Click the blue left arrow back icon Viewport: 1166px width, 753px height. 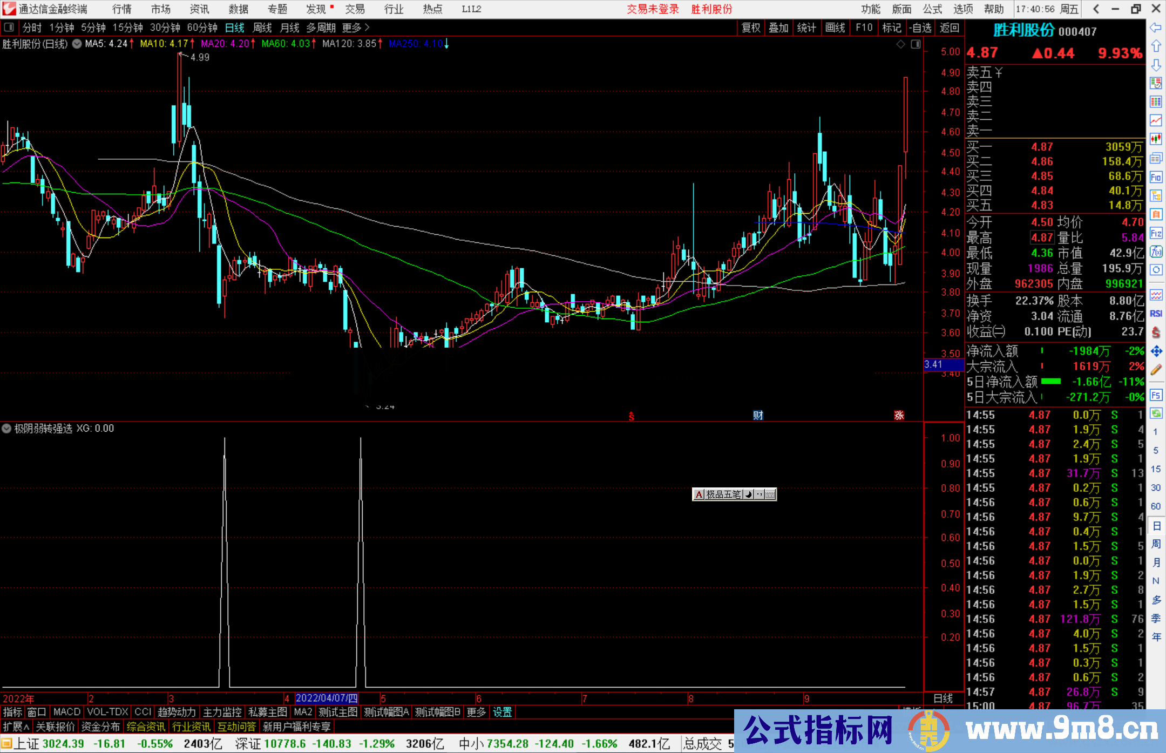tap(1156, 28)
